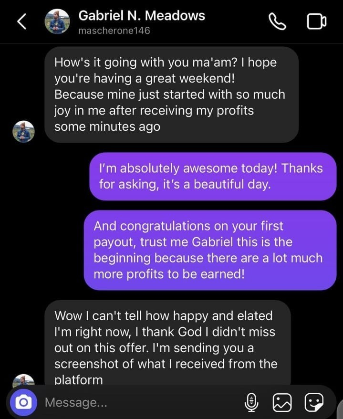Open the photo gallery picker icon
This screenshot has width=343, height=419.
tap(282, 402)
